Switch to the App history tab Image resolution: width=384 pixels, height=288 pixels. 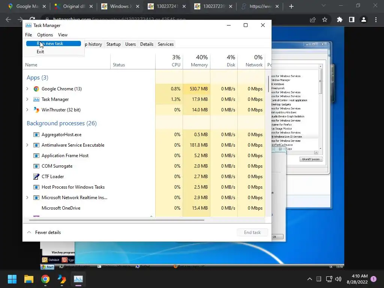(x=93, y=44)
